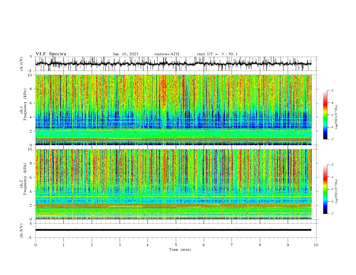The image size is (356, 275).
Task: Click the time axis tick label "8"
Action: [260, 245]
